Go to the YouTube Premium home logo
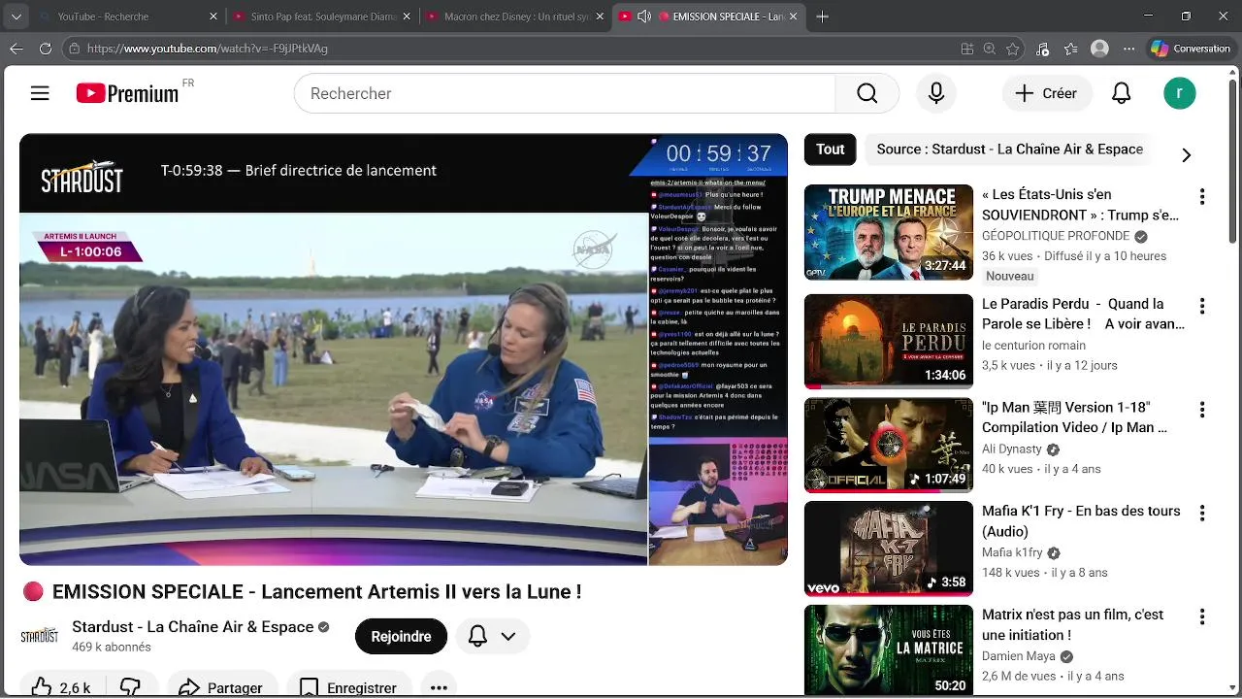The height and width of the screenshot is (699, 1242). click(128, 93)
